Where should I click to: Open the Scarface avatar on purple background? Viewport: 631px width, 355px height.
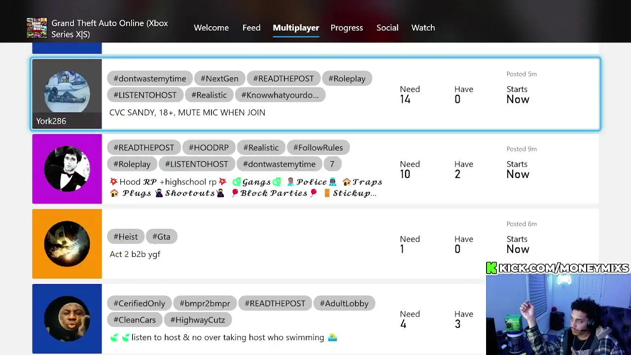coord(67,169)
